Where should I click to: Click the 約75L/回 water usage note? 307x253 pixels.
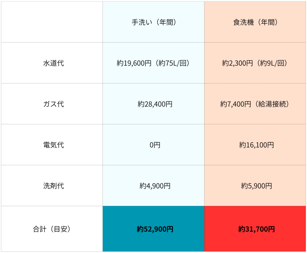pos(172,63)
